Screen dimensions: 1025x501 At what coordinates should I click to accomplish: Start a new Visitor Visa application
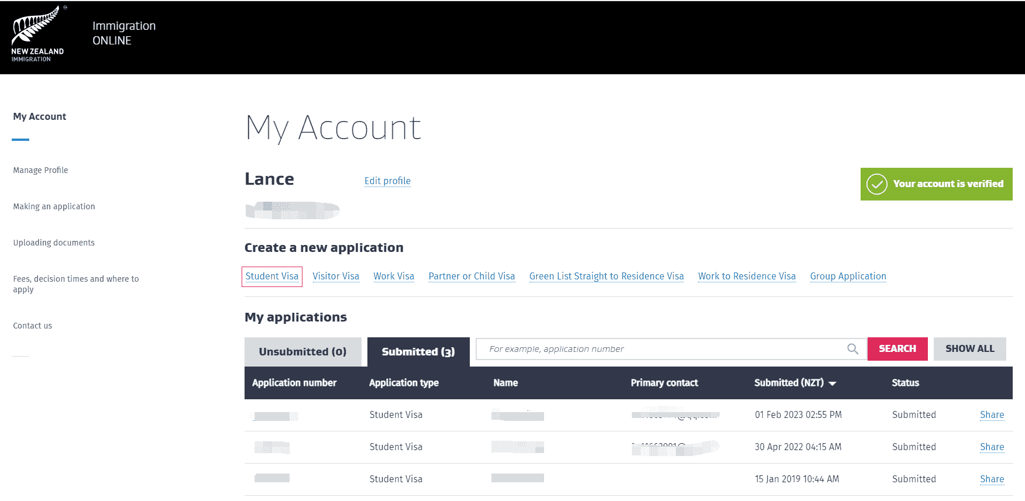[x=336, y=277]
